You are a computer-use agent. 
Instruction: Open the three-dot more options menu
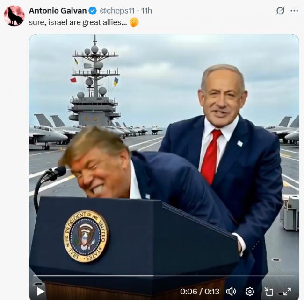tap(294, 11)
